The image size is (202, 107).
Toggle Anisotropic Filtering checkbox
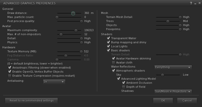click(10, 68)
